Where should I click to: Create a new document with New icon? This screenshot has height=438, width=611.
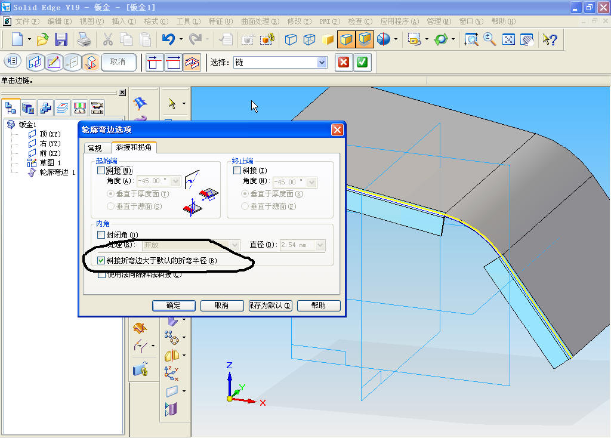(x=17, y=39)
